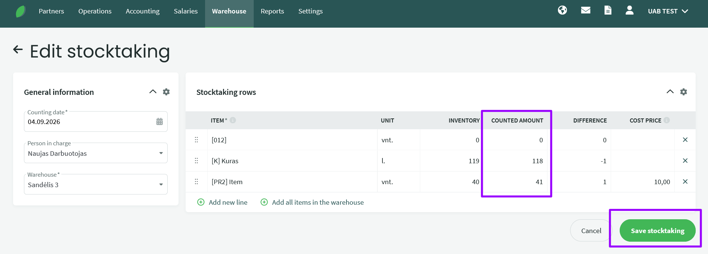This screenshot has width=708, height=254.
Task: Click the document icon in top bar
Action: (x=608, y=10)
